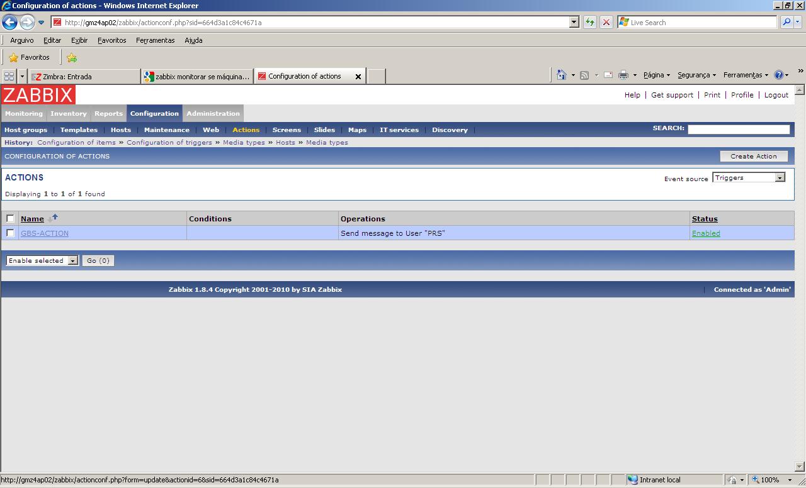Click the RSS feeds icon
The width and height of the screenshot is (806, 488).
pyautogui.click(x=584, y=75)
